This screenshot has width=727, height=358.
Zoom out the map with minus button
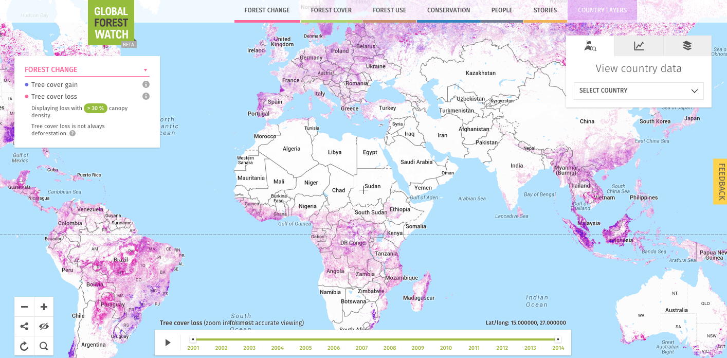(x=24, y=307)
